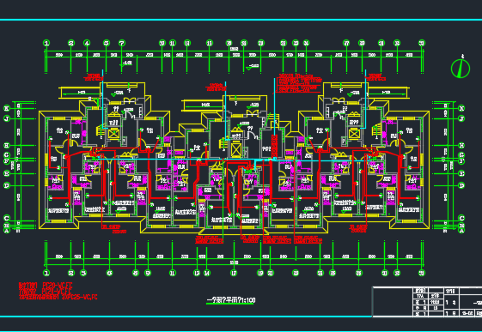Screen dimensions: 482x332
Task: Pick grid bubble 1 in the bottom axis row
Action: (46, 273)
